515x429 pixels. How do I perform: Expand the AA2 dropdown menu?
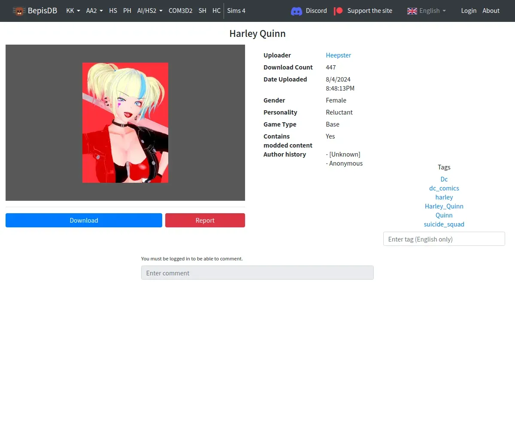pyautogui.click(x=94, y=11)
